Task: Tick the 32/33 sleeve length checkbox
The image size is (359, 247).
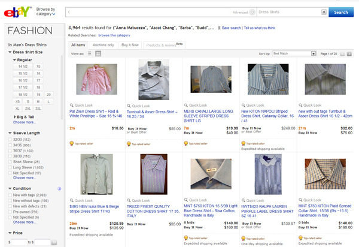Action: pos(10,140)
